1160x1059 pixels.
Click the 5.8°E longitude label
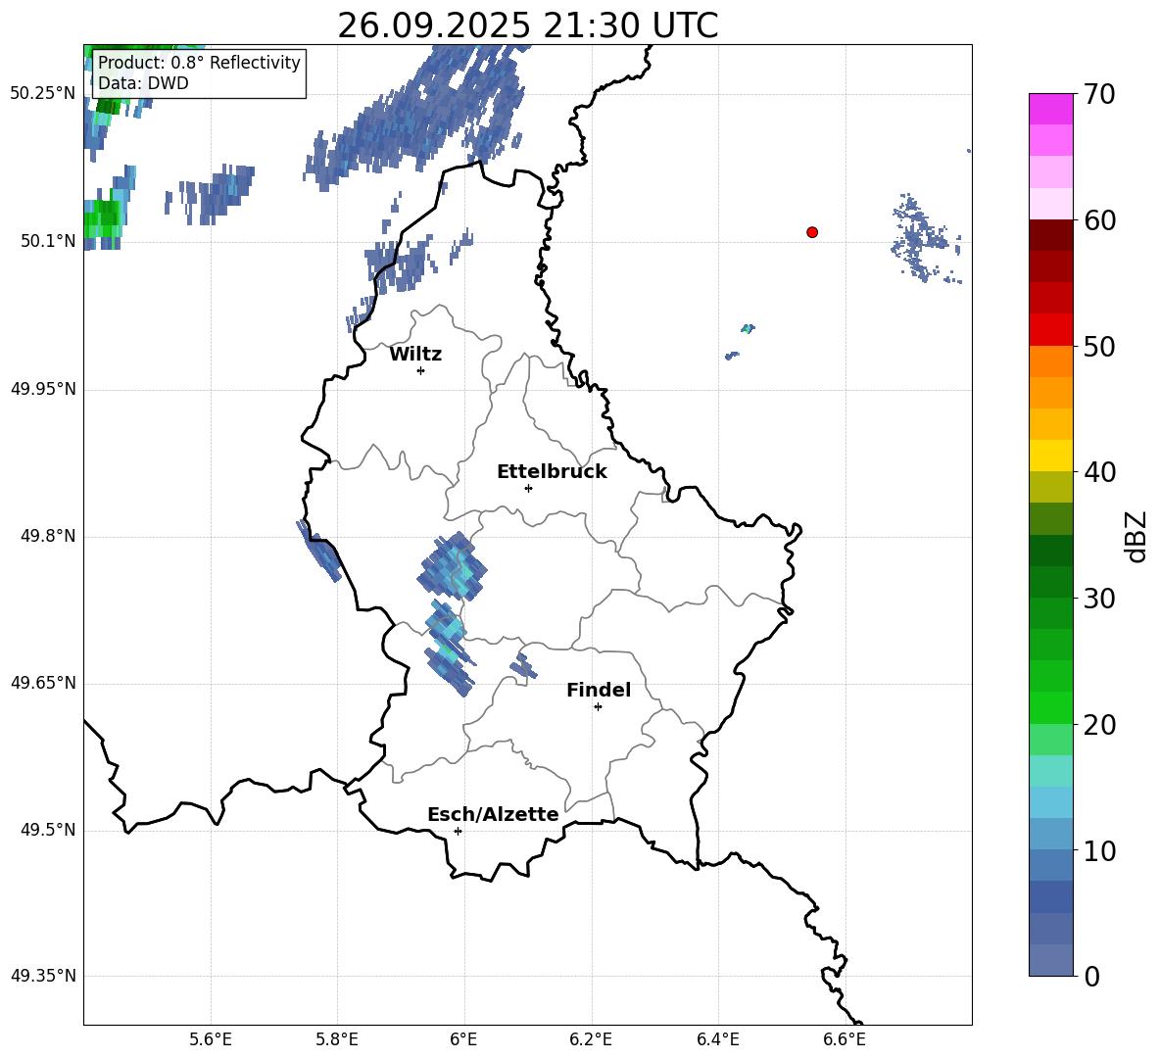tap(337, 1039)
